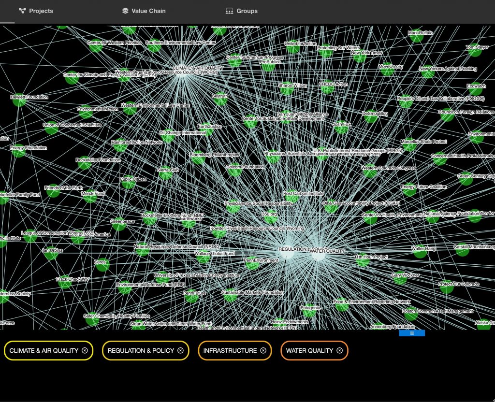Click the Colcom Foundation node
This screenshot has height=402, width=495.
point(234,170)
